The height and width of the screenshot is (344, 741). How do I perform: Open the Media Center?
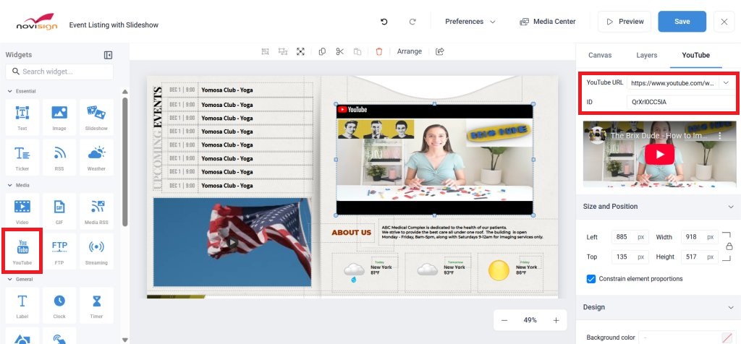(547, 22)
